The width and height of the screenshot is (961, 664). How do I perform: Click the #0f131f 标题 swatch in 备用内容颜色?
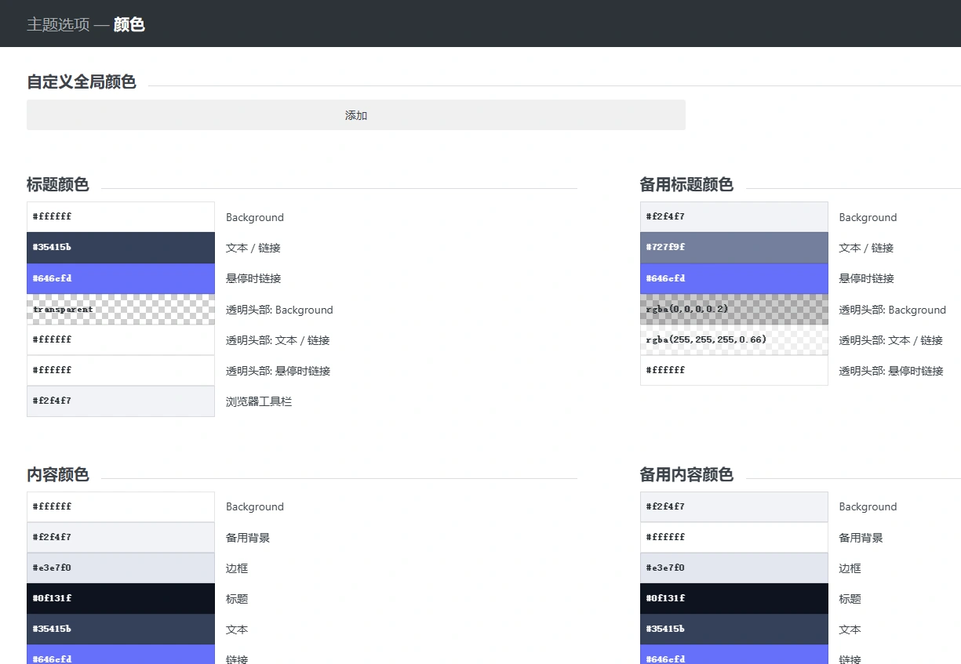[x=733, y=598]
